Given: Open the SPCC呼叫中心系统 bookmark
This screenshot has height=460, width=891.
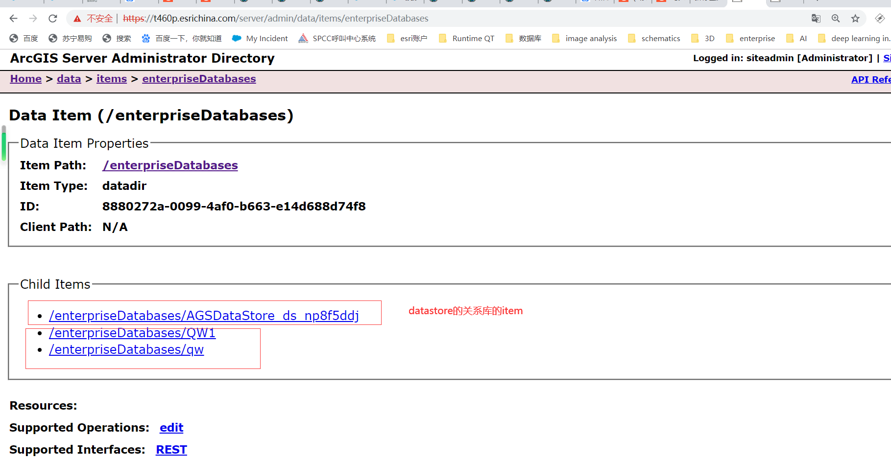Looking at the screenshot, I should [x=337, y=38].
